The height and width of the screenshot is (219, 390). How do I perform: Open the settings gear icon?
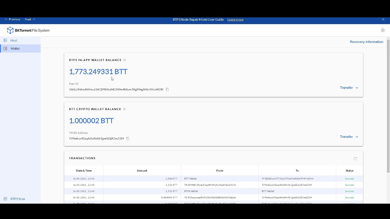[x=383, y=30]
